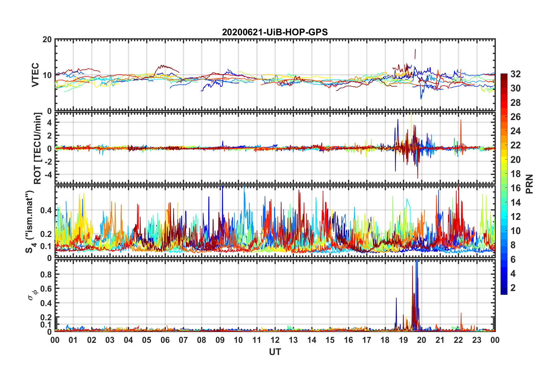Click the 12 hour tick on the UT axis
Viewport: 550px width, 368px height.
[275, 340]
